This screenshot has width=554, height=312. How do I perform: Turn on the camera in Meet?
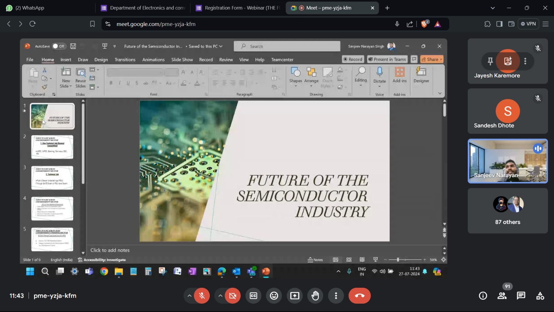232,295
